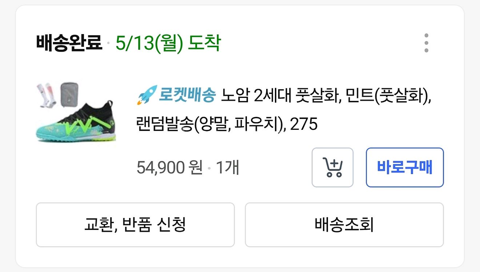Click the 로켓배송 badge label

pyautogui.click(x=187, y=95)
